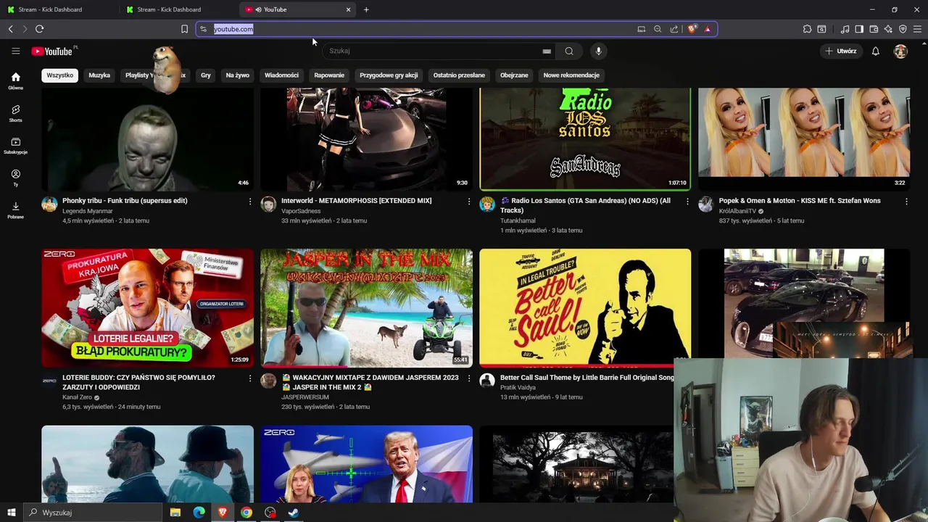
Task: Toggle the browser sidebar panel icon
Action: tap(859, 29)
